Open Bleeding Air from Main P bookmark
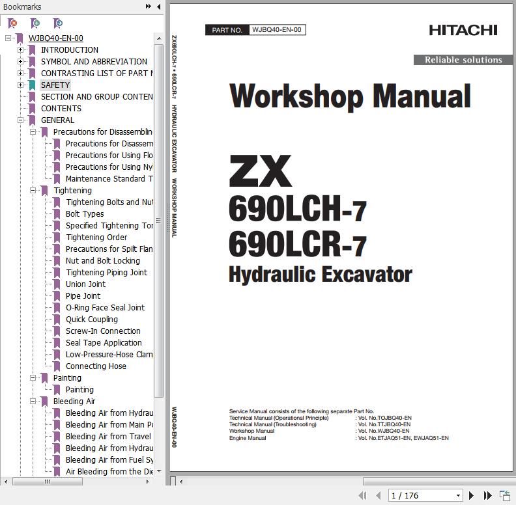The height and width of the screenshot is (505, 516). tap(109, 425)
